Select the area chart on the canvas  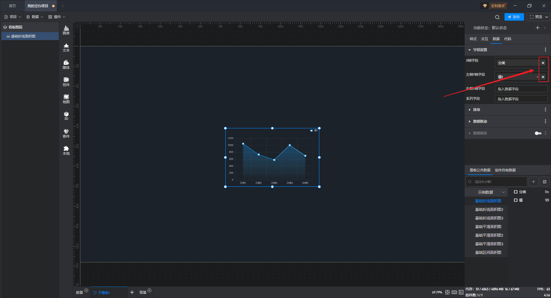click(272, 158)
